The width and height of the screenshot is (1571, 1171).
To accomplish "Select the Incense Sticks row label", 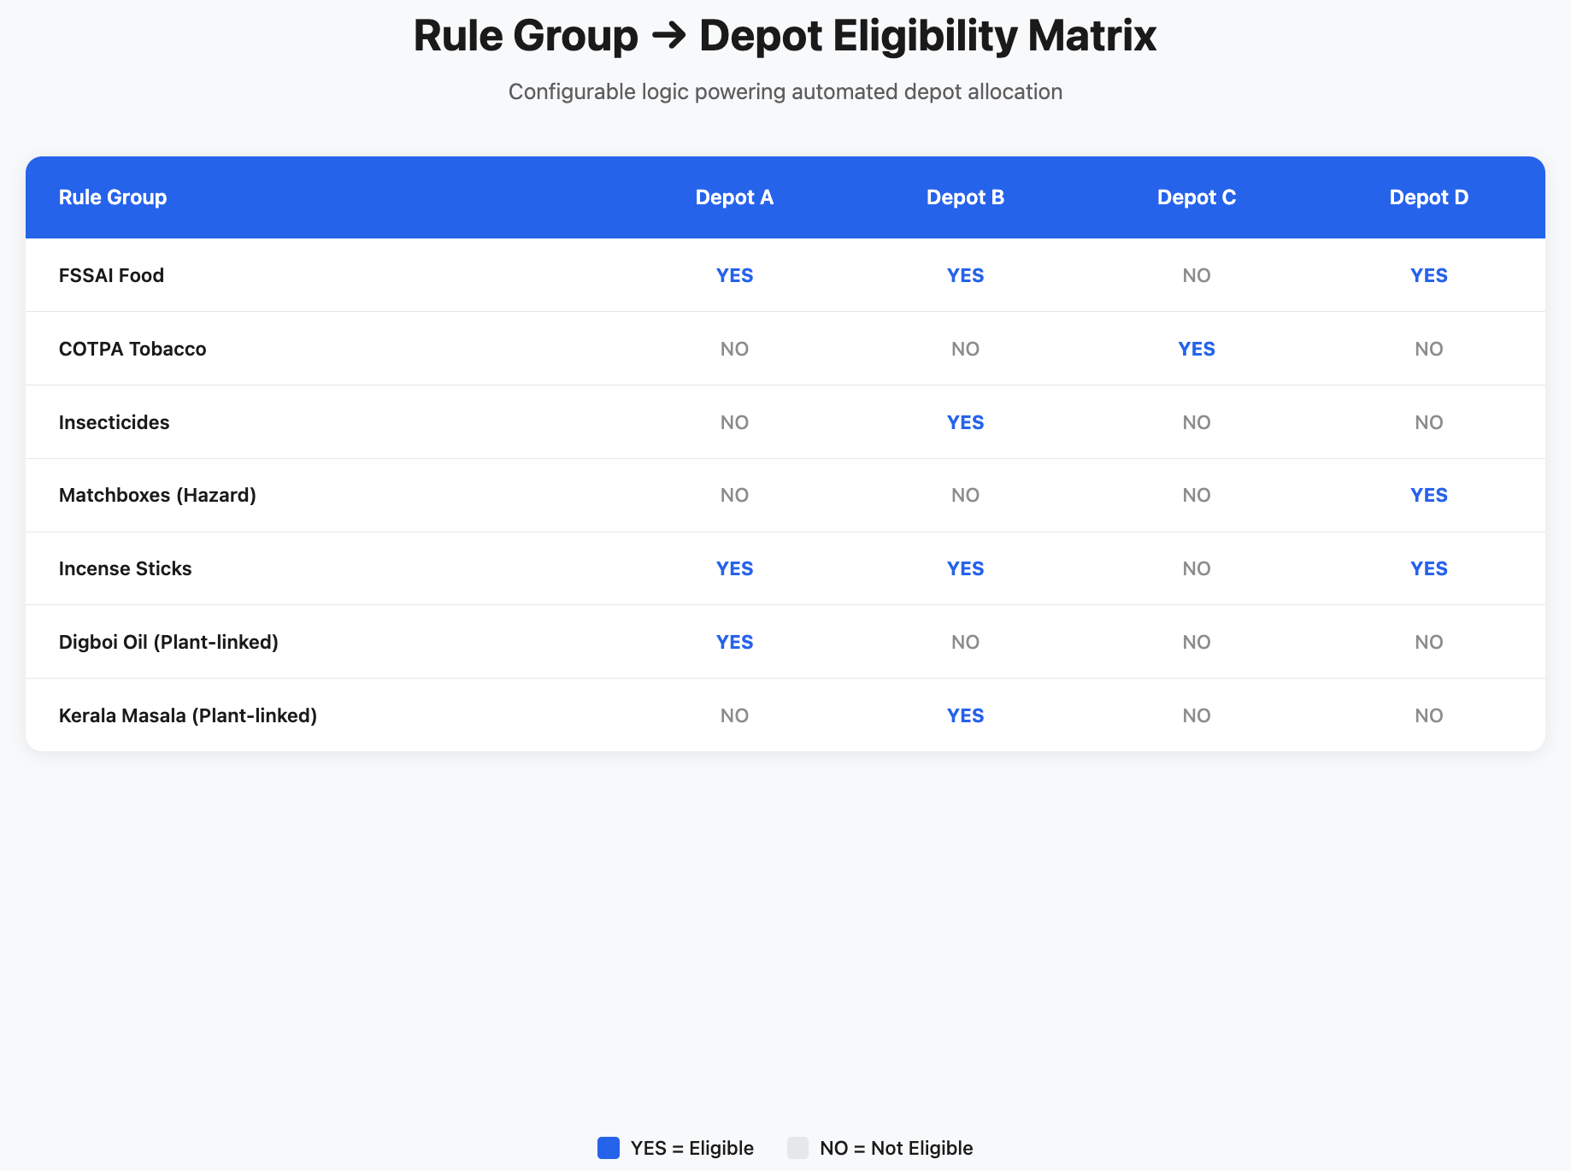I will coord(125,568).
